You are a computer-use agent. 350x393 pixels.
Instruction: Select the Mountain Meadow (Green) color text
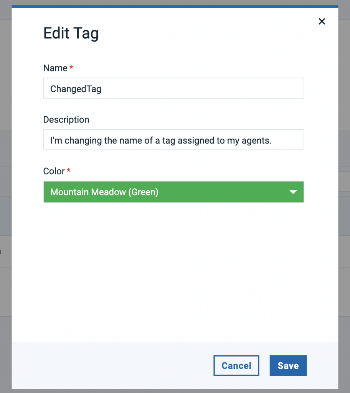[104, 192]
